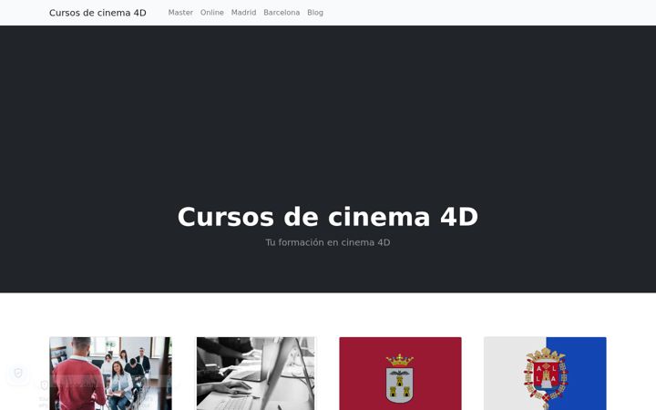Open the Master nav link
The image size is (656, 410).
tap(180, 13)
